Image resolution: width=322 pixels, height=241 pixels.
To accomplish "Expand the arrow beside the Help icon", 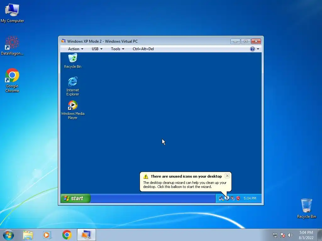I will [258, 49].
